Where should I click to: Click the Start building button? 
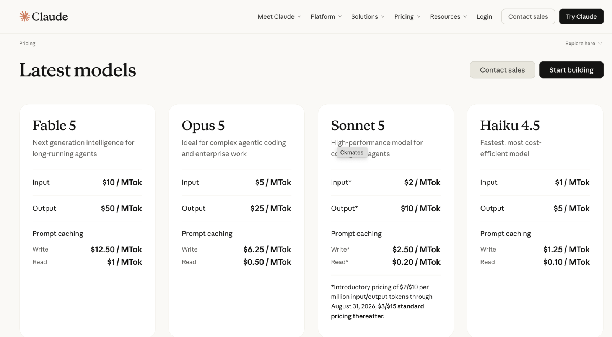(x=571, y=70)
